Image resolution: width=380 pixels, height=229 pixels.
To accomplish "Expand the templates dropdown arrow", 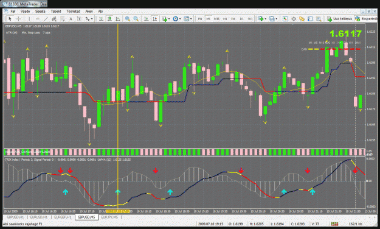I will click(x=191, y=19).
